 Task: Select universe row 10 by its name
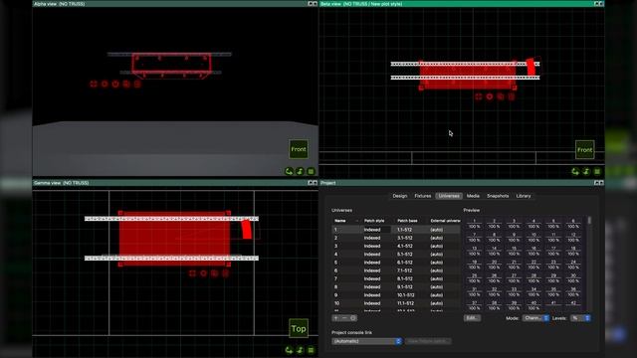(x=336, y=303)
